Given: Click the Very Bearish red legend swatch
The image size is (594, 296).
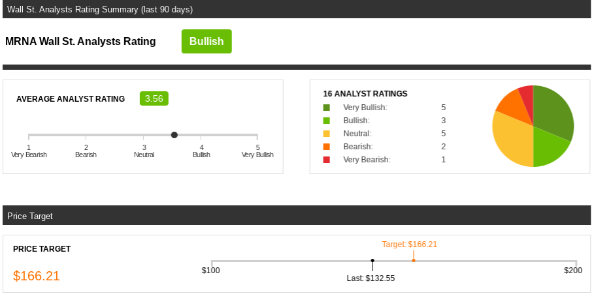Looking at the screenshot, I should (x=327, y=160).
